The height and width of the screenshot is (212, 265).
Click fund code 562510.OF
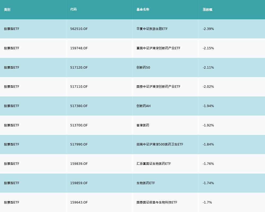(79, 29)
